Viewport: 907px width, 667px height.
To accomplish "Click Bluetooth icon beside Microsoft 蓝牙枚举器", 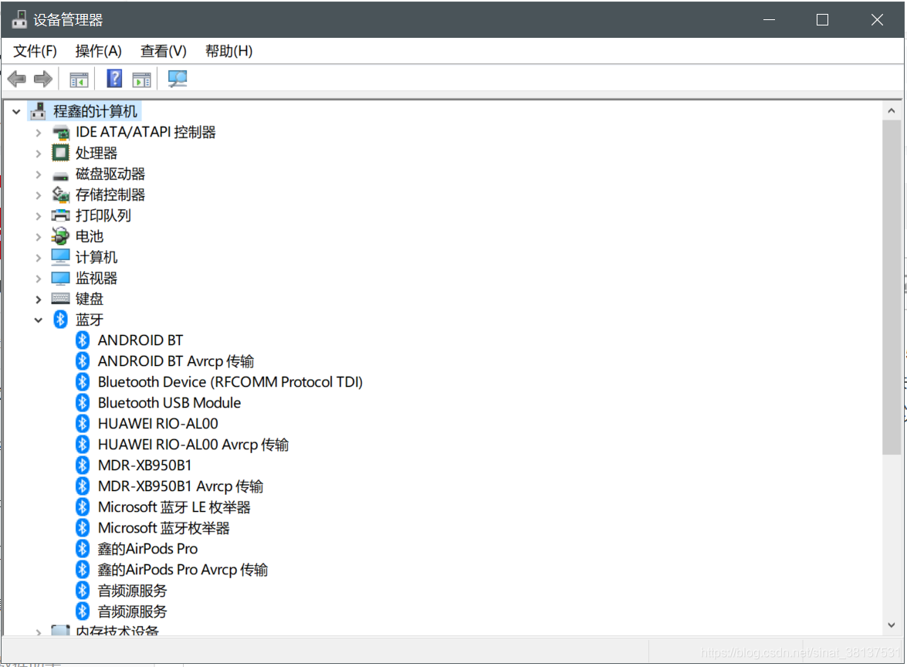I will (x=83, y=527).
